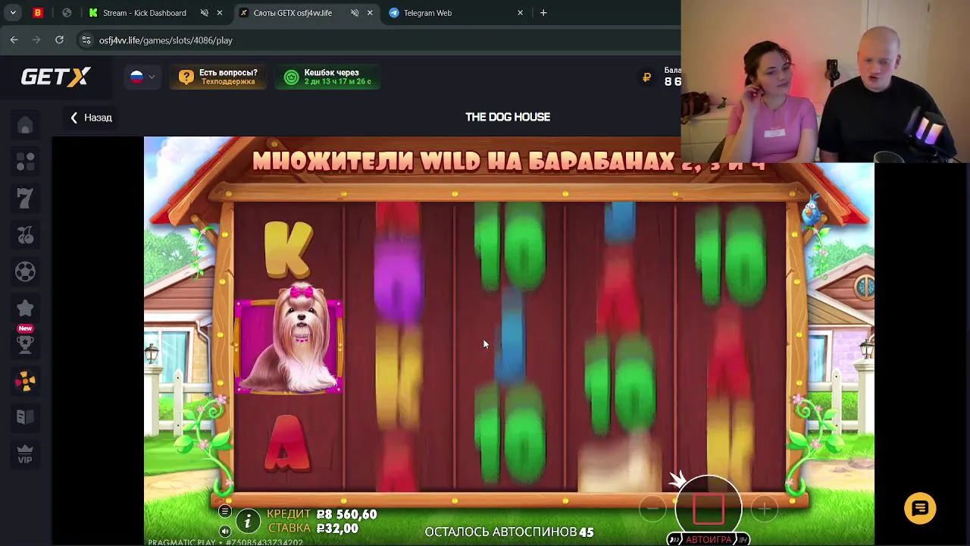Click the A symbol on reel one

pos(287,443)
